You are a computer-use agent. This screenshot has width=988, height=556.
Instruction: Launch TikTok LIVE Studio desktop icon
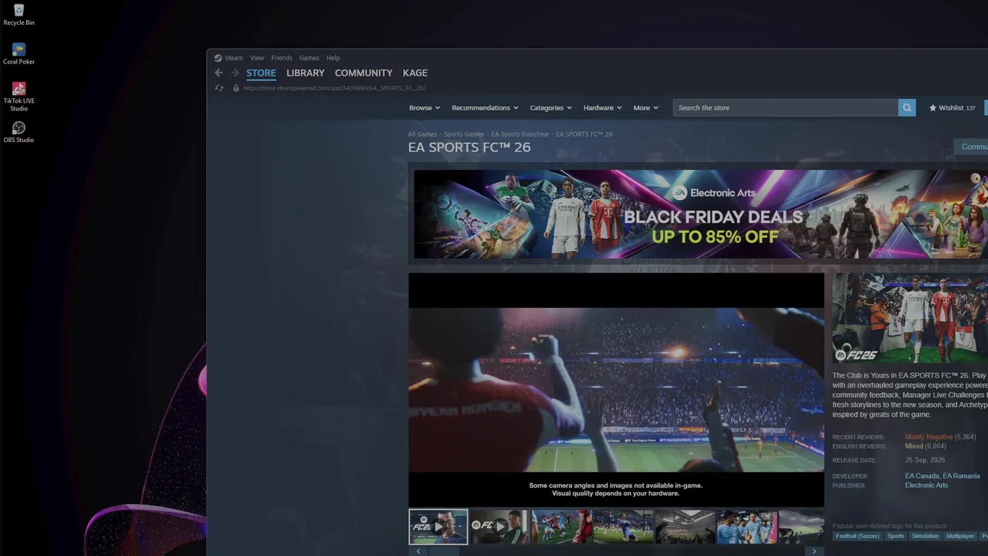coord(19,97)
